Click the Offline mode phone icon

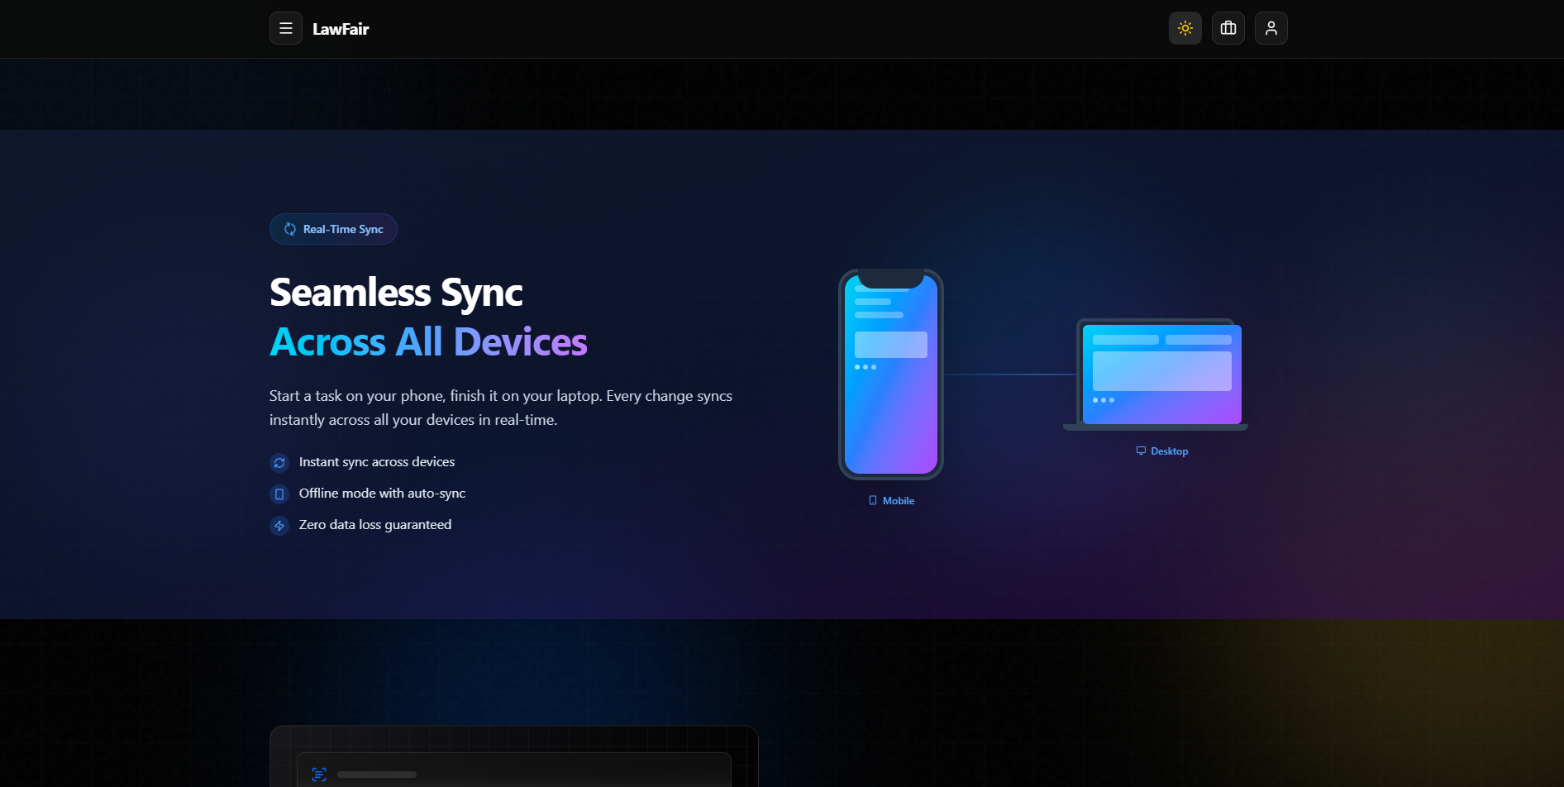(279, 494)
